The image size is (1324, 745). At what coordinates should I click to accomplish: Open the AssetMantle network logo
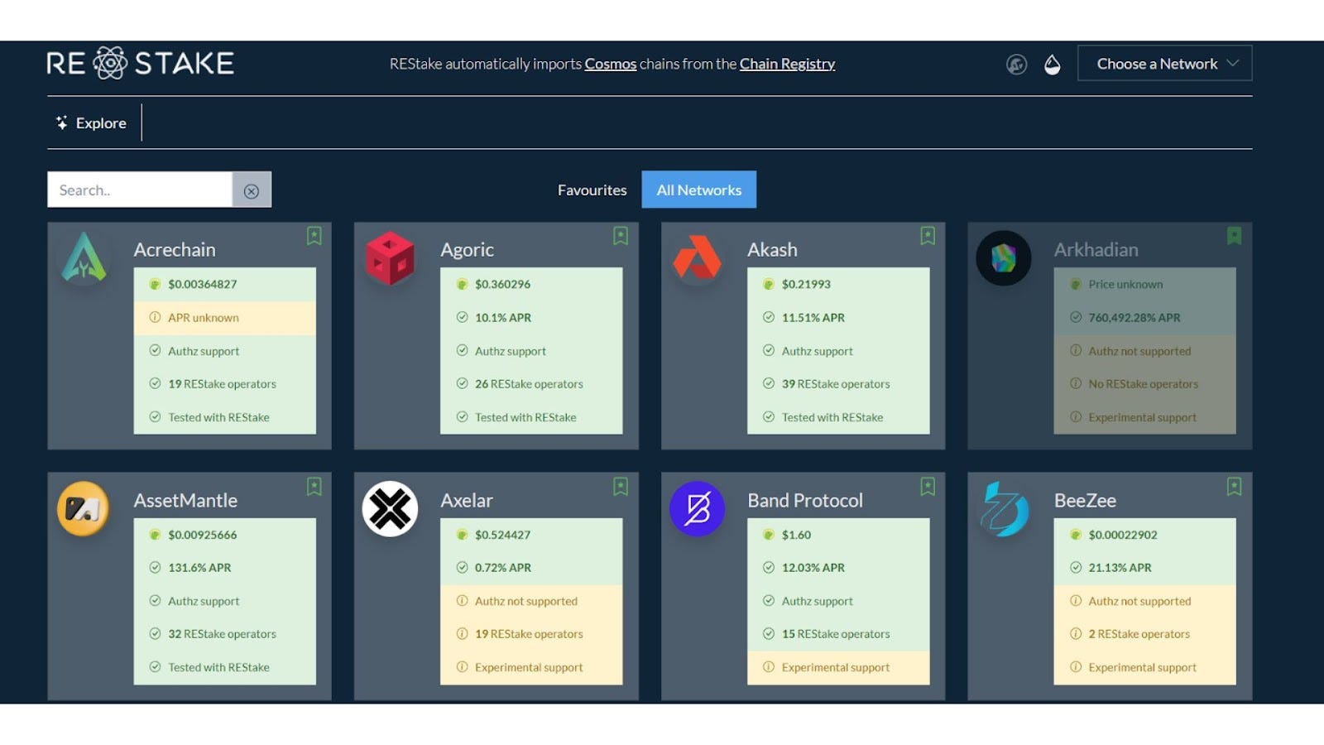click(84, 508)
